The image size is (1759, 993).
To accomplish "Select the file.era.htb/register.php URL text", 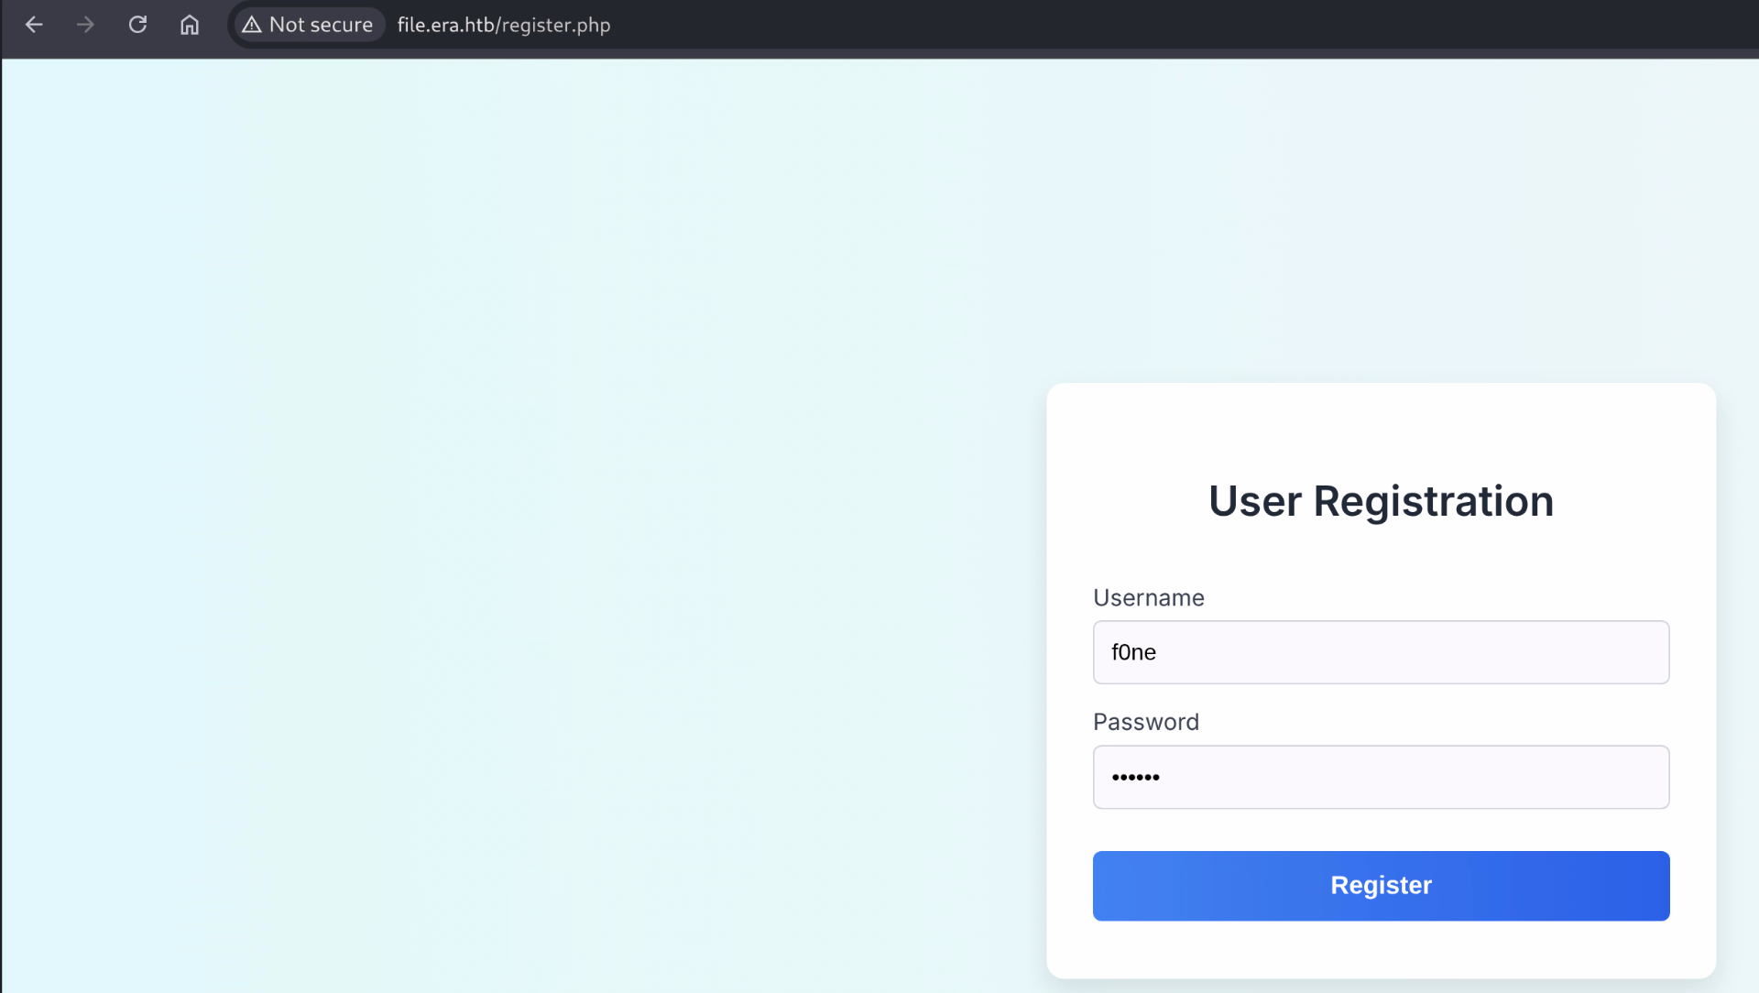I will [x=503, y=25].
